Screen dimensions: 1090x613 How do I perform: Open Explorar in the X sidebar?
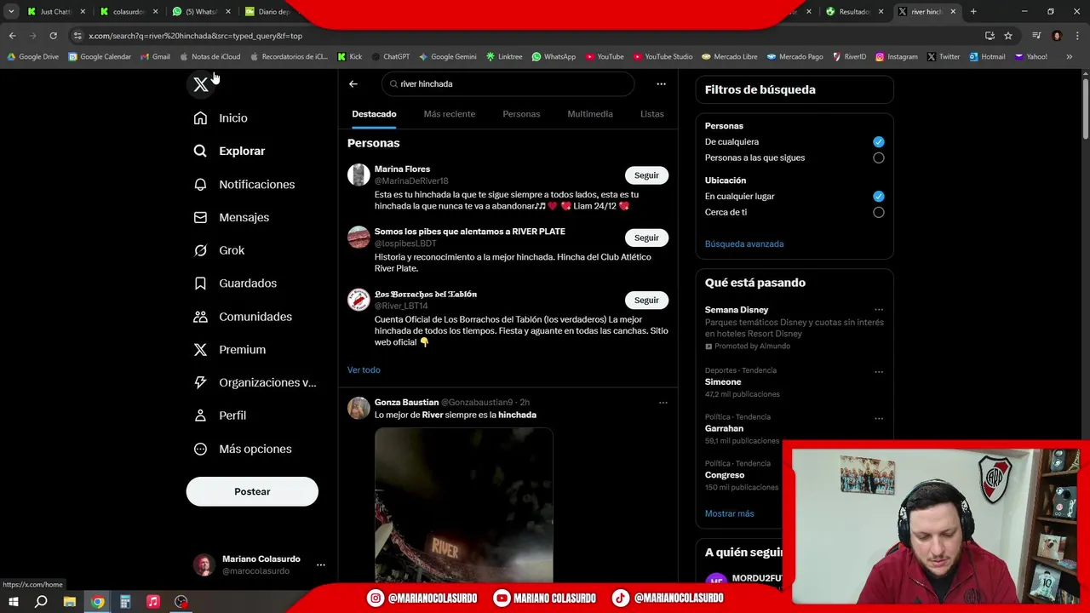click(x=230, y=151)
